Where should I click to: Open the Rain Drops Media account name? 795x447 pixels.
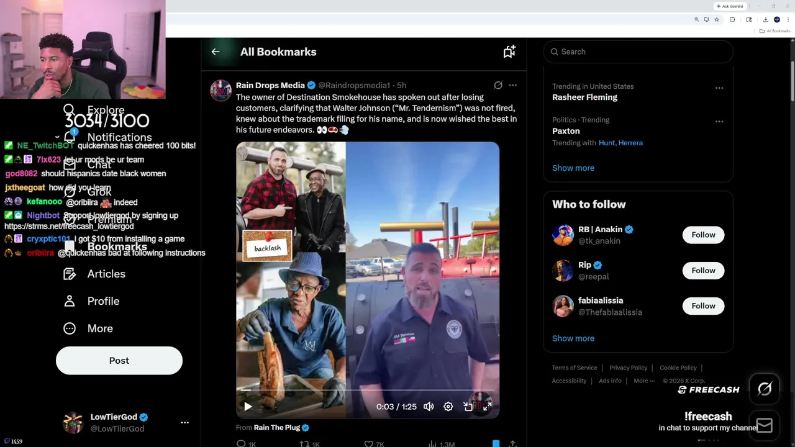tap(270, 85)
